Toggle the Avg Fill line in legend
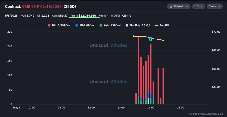Viewport: 227px width, 117px height. pos(162,26)
